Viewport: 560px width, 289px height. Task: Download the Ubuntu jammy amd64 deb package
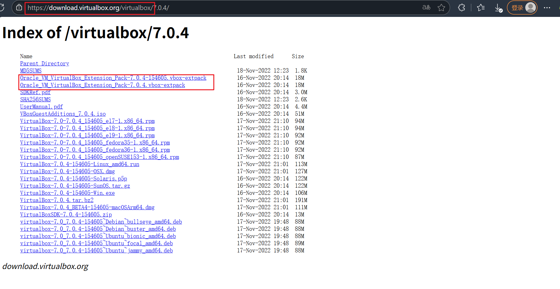(x=96, y=251)
